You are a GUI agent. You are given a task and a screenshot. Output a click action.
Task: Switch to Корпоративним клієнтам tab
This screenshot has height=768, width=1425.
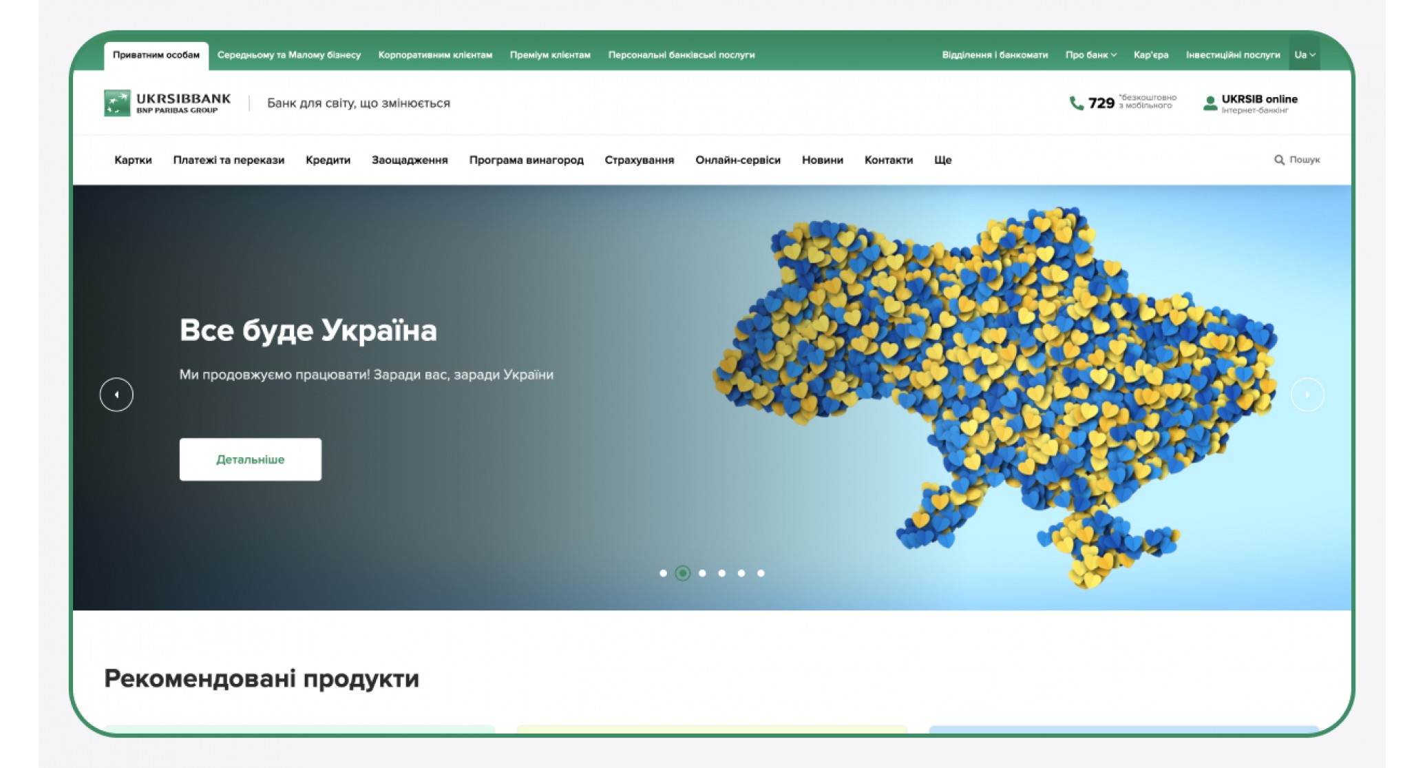click(435, 55)
